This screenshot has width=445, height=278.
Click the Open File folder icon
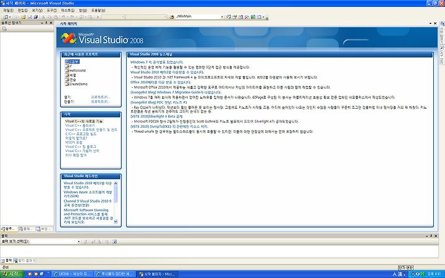click(23, 17)
